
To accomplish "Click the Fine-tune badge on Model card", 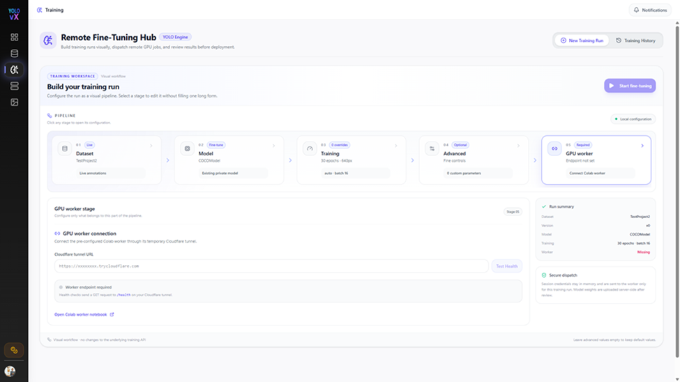I will click(x=216, y=145).
